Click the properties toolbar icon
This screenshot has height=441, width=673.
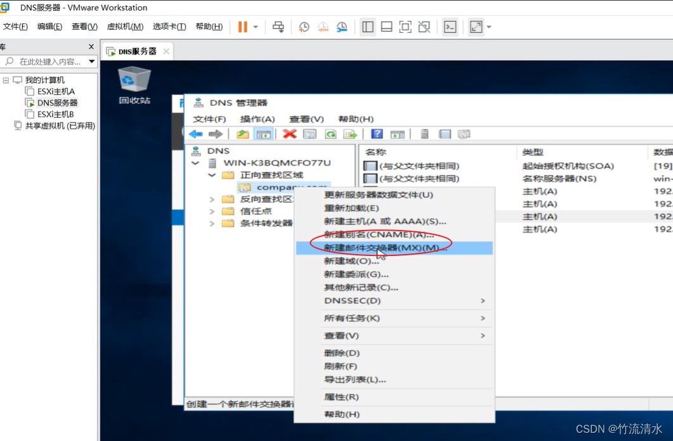click(310, 134)
